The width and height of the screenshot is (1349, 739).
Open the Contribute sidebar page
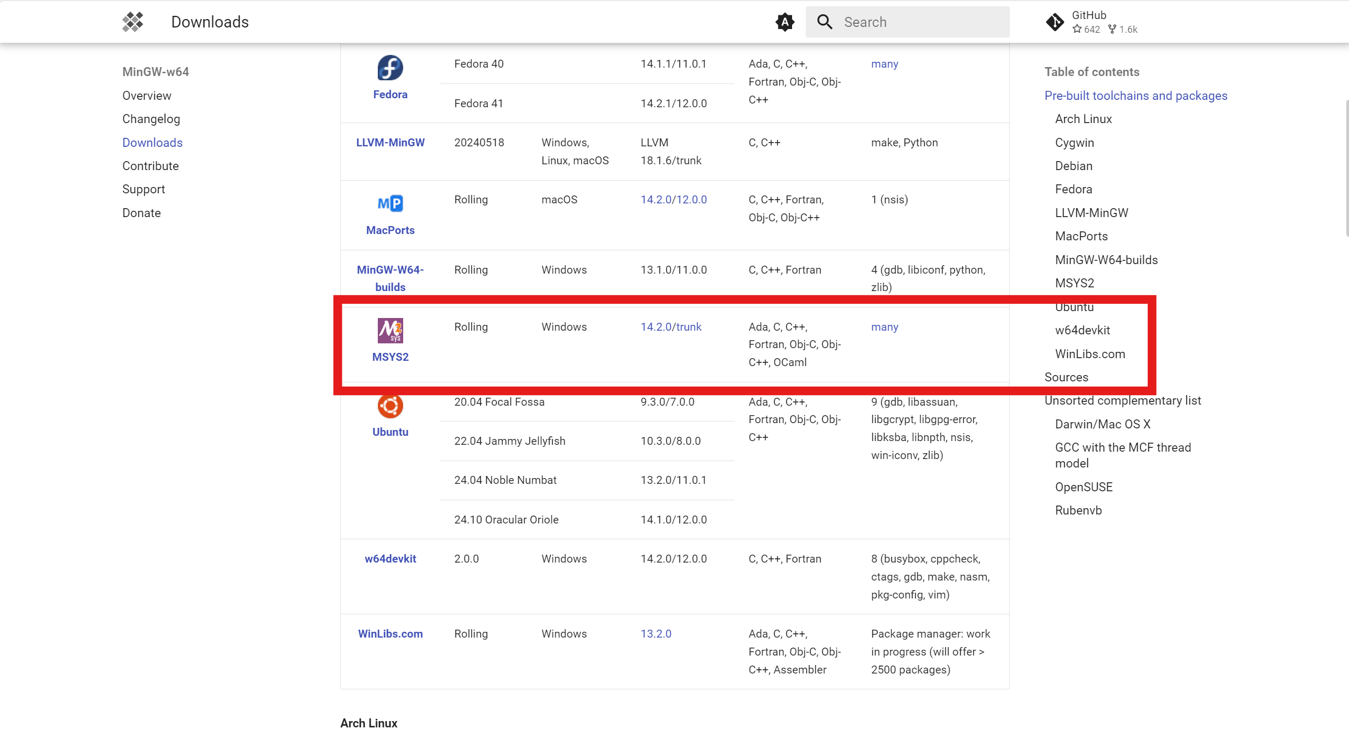click(x=151, y=166)
